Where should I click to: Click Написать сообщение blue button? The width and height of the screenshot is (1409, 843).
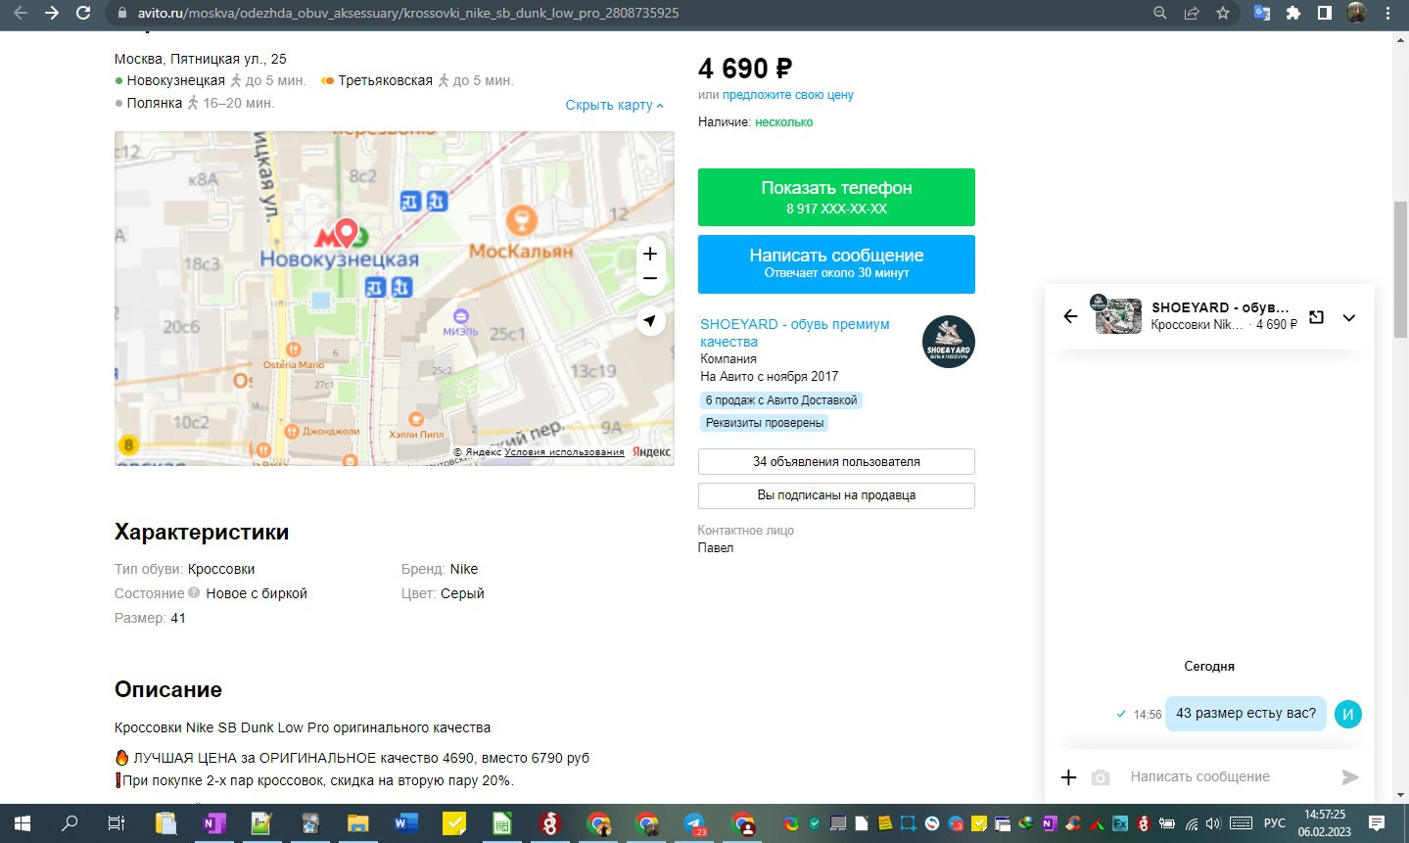coord(836,263)
